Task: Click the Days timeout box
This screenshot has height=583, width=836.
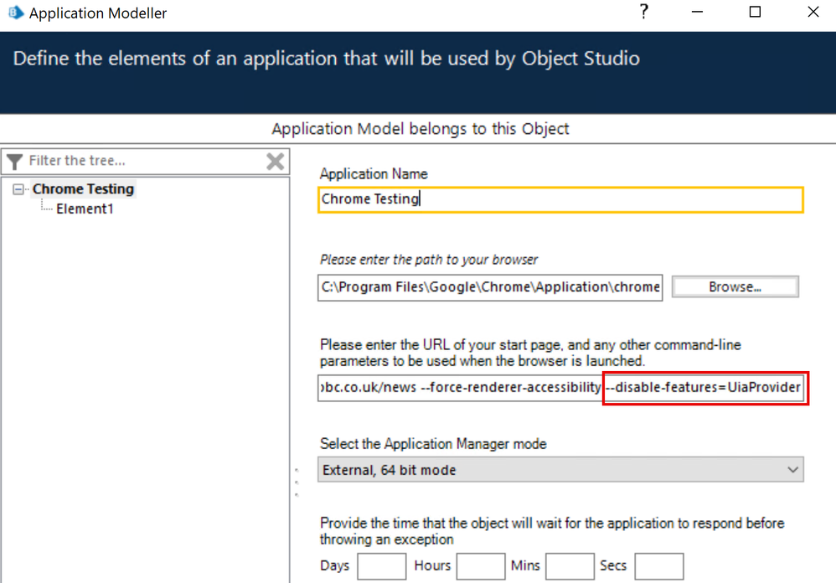Action: point(381,566)
